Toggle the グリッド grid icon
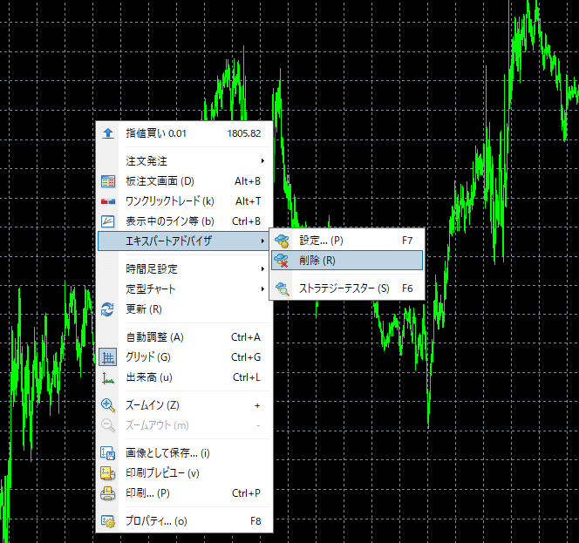The image size is (579, 543). point(108,357)
